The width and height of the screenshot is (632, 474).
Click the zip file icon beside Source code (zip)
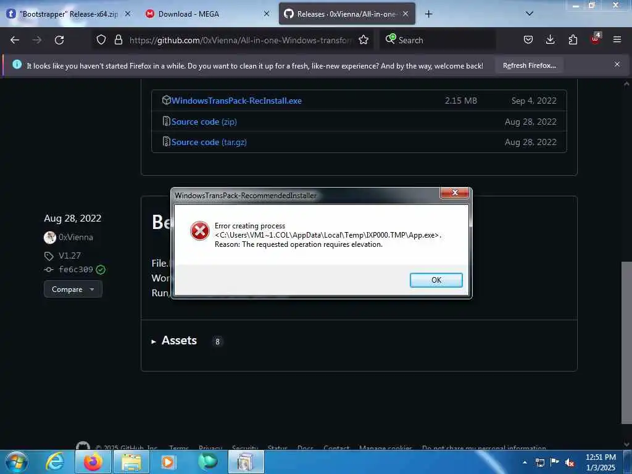point(166,121)
